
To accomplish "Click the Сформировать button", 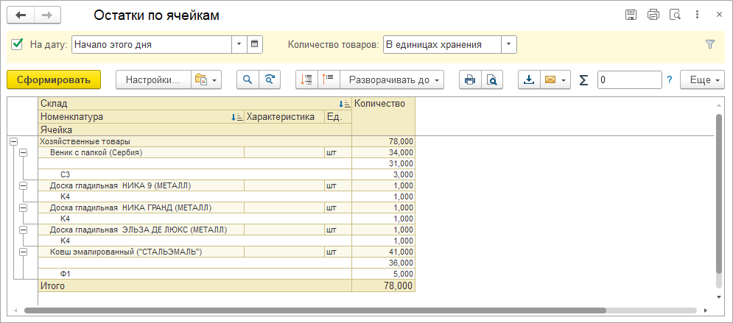I will pyautogui.click(x=54, y=79).
